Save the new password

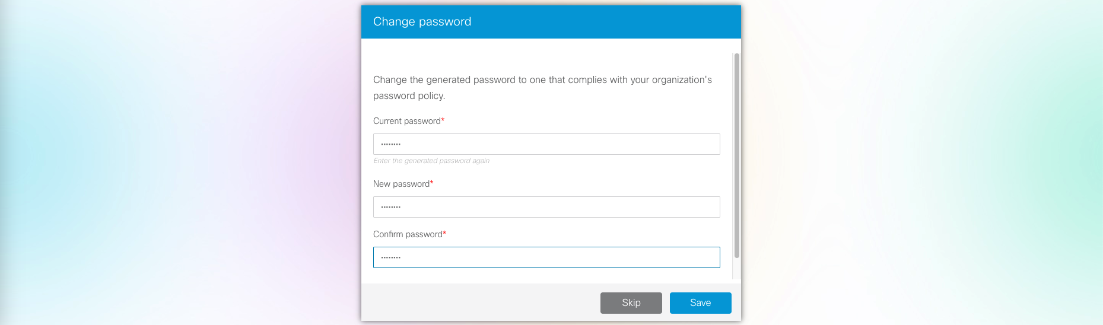[x=700, y=303]
